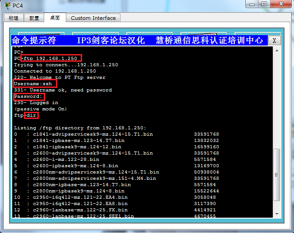Open the 配置 tab
The width and height of the screenshot is (294, 233).
click(x=34, y=18)
